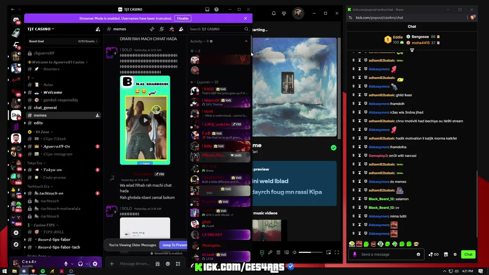Open the Threads icon in the memes header
Image resolution: width=489 pixels, height=275 pixels.
[x=152, y=29]
